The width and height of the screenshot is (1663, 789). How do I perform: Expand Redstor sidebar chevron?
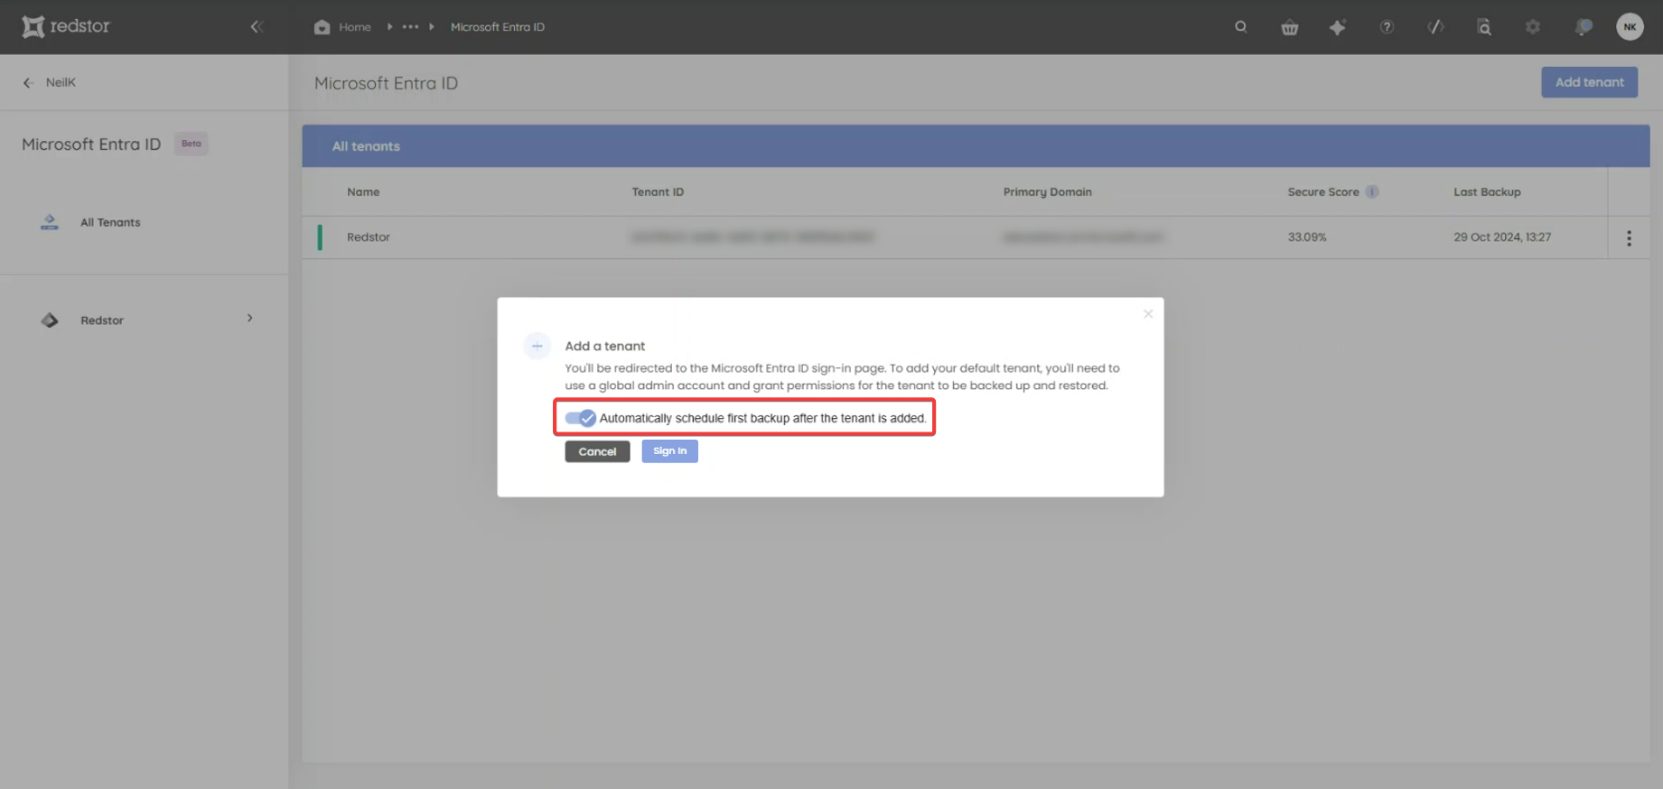coord(250,319)
